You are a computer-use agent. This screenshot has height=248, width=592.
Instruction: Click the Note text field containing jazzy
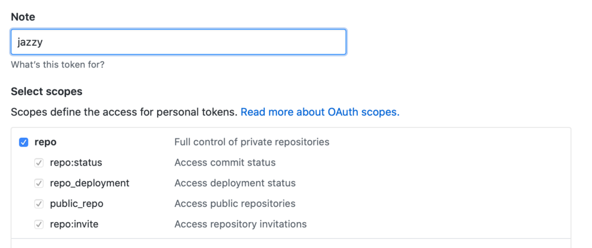coord(179,42)
